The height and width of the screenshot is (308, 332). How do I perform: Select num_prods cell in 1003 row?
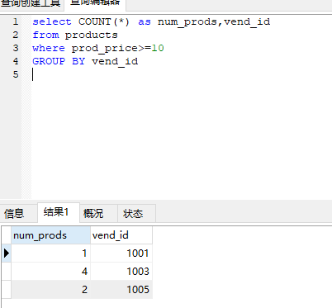click(x=50, y=272)
